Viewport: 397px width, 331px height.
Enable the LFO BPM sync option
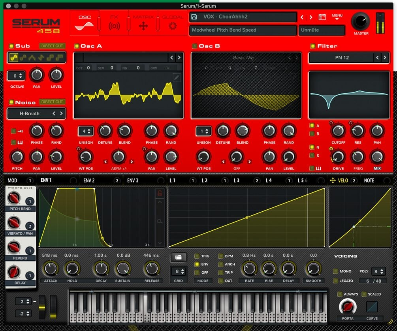220,256
